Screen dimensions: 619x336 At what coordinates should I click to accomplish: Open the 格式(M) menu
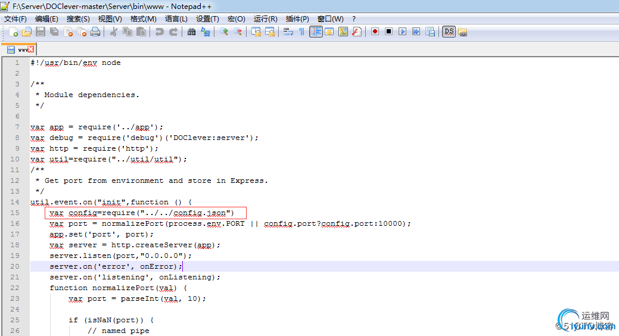144,19
